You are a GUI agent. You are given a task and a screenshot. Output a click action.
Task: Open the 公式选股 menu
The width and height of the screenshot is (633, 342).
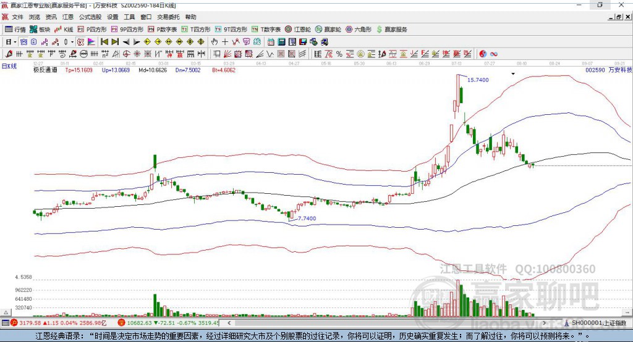[x=90, y=17]
